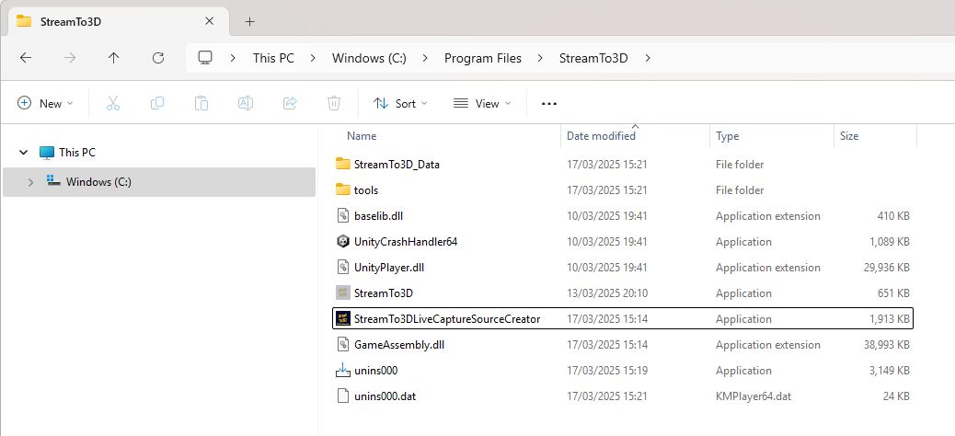The image size is (955, 436).
Task: Select the UnityCrashHandler64 Unity icon
Action: click(343, 242)
